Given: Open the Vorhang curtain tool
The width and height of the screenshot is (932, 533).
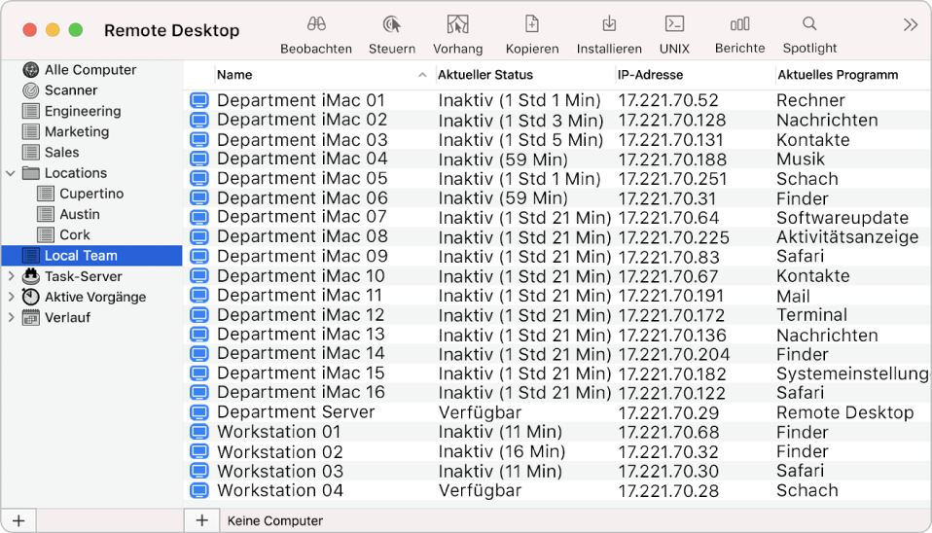Looking at the screenshot, I should coord(457,25).
